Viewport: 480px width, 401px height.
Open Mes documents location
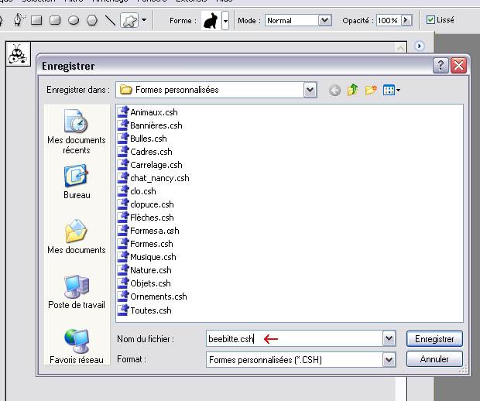[77, 237]
